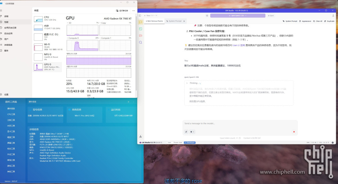The width and height of the screenshot is (338, 184).
Task: Open the Compute 0 graph dropdown
Action: click(73, 38)
